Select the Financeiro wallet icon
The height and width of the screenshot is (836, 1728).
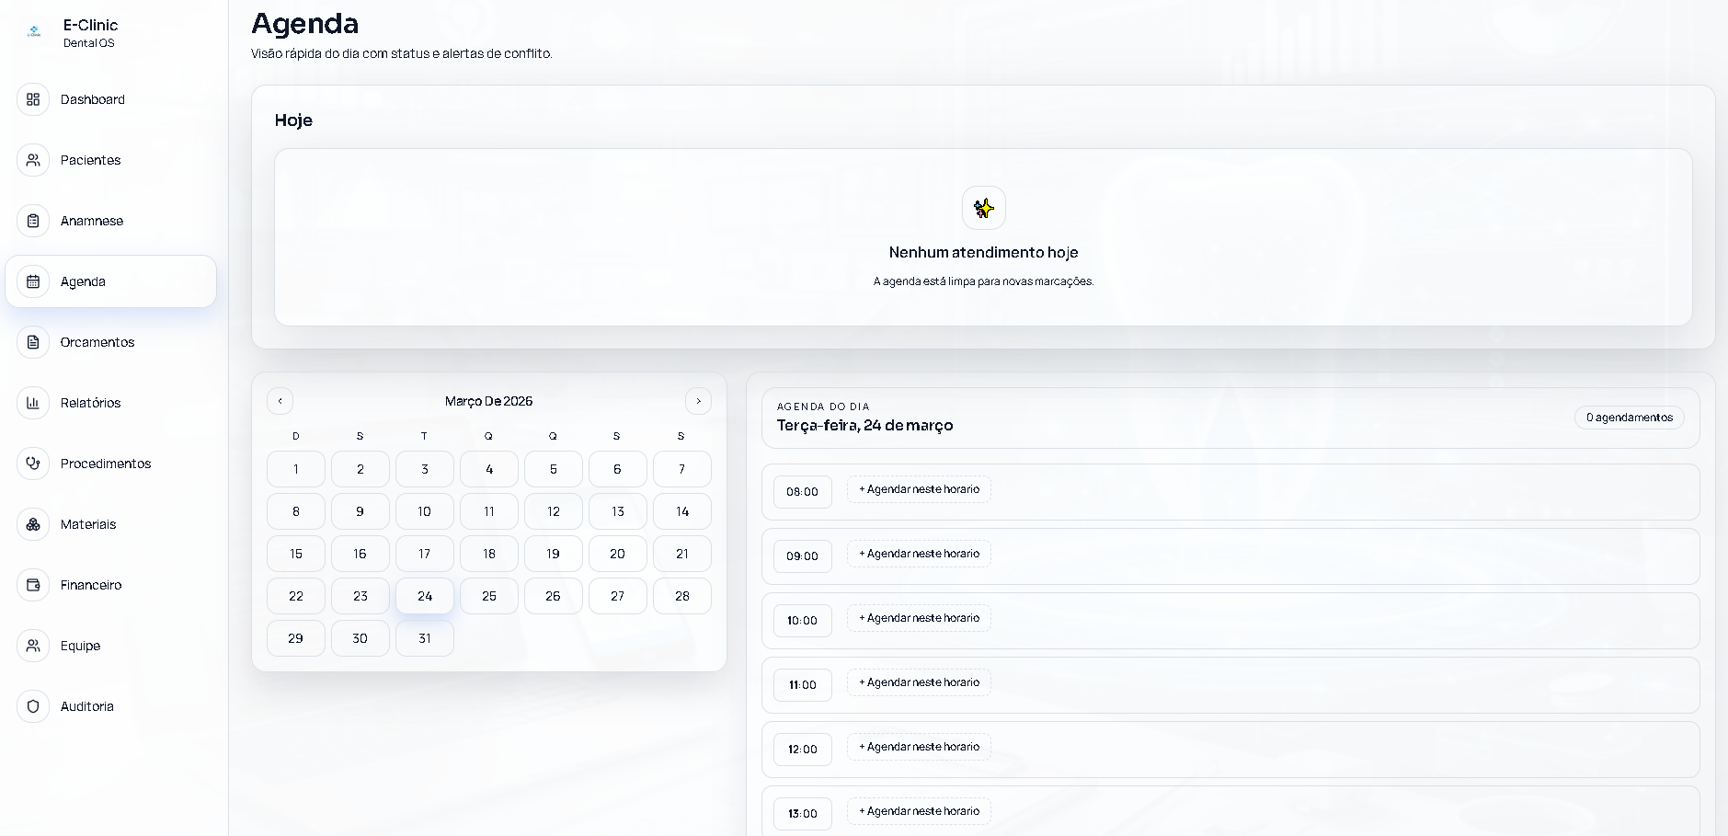click(x=33, y=585)
